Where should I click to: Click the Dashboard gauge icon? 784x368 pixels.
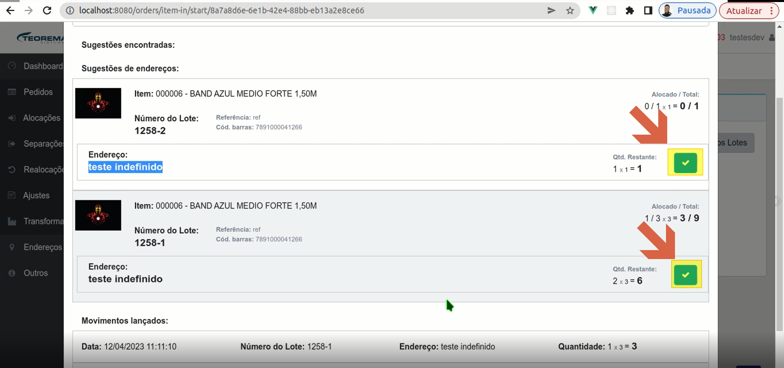(x=12, y=66)
